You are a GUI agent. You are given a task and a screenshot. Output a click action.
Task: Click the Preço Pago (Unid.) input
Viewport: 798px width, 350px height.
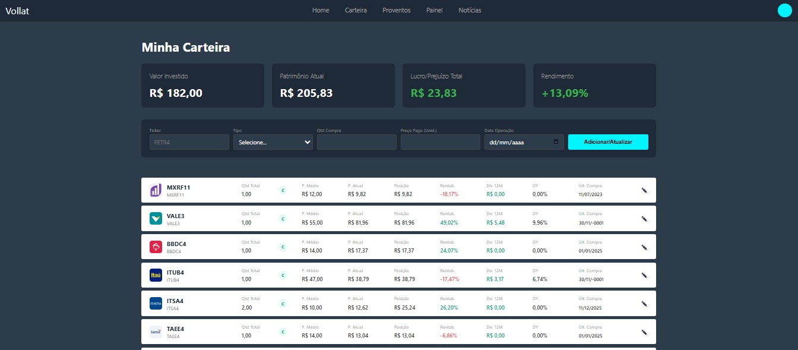pos(441,142)
